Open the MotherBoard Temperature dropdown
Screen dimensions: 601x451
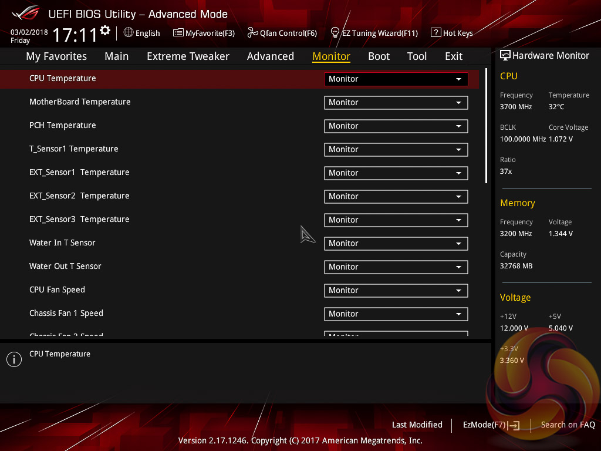[396, 102]
